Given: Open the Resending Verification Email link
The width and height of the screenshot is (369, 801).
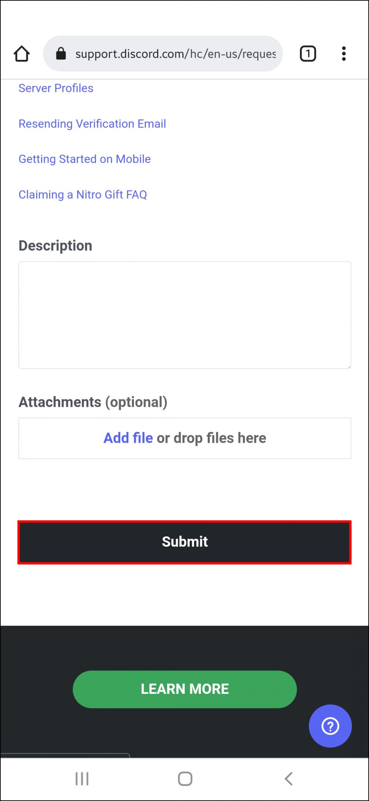Looking at the screenshot, I should [x=92, y=124].
